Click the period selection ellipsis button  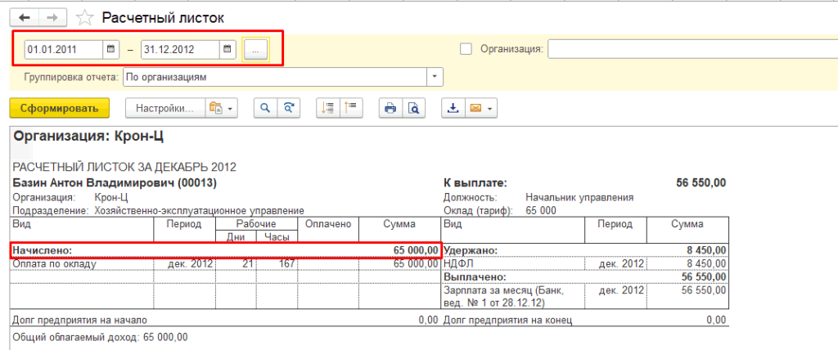255,50
